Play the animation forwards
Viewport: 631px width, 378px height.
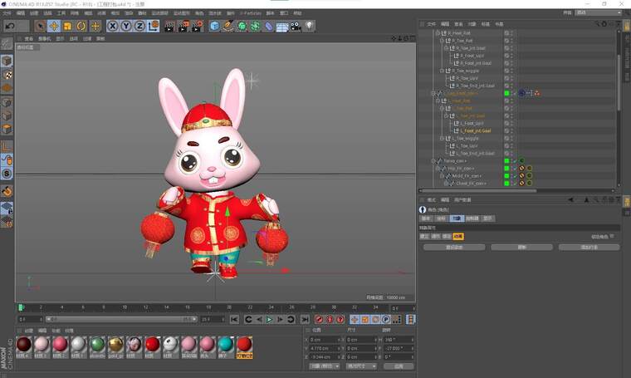(270, 319)
